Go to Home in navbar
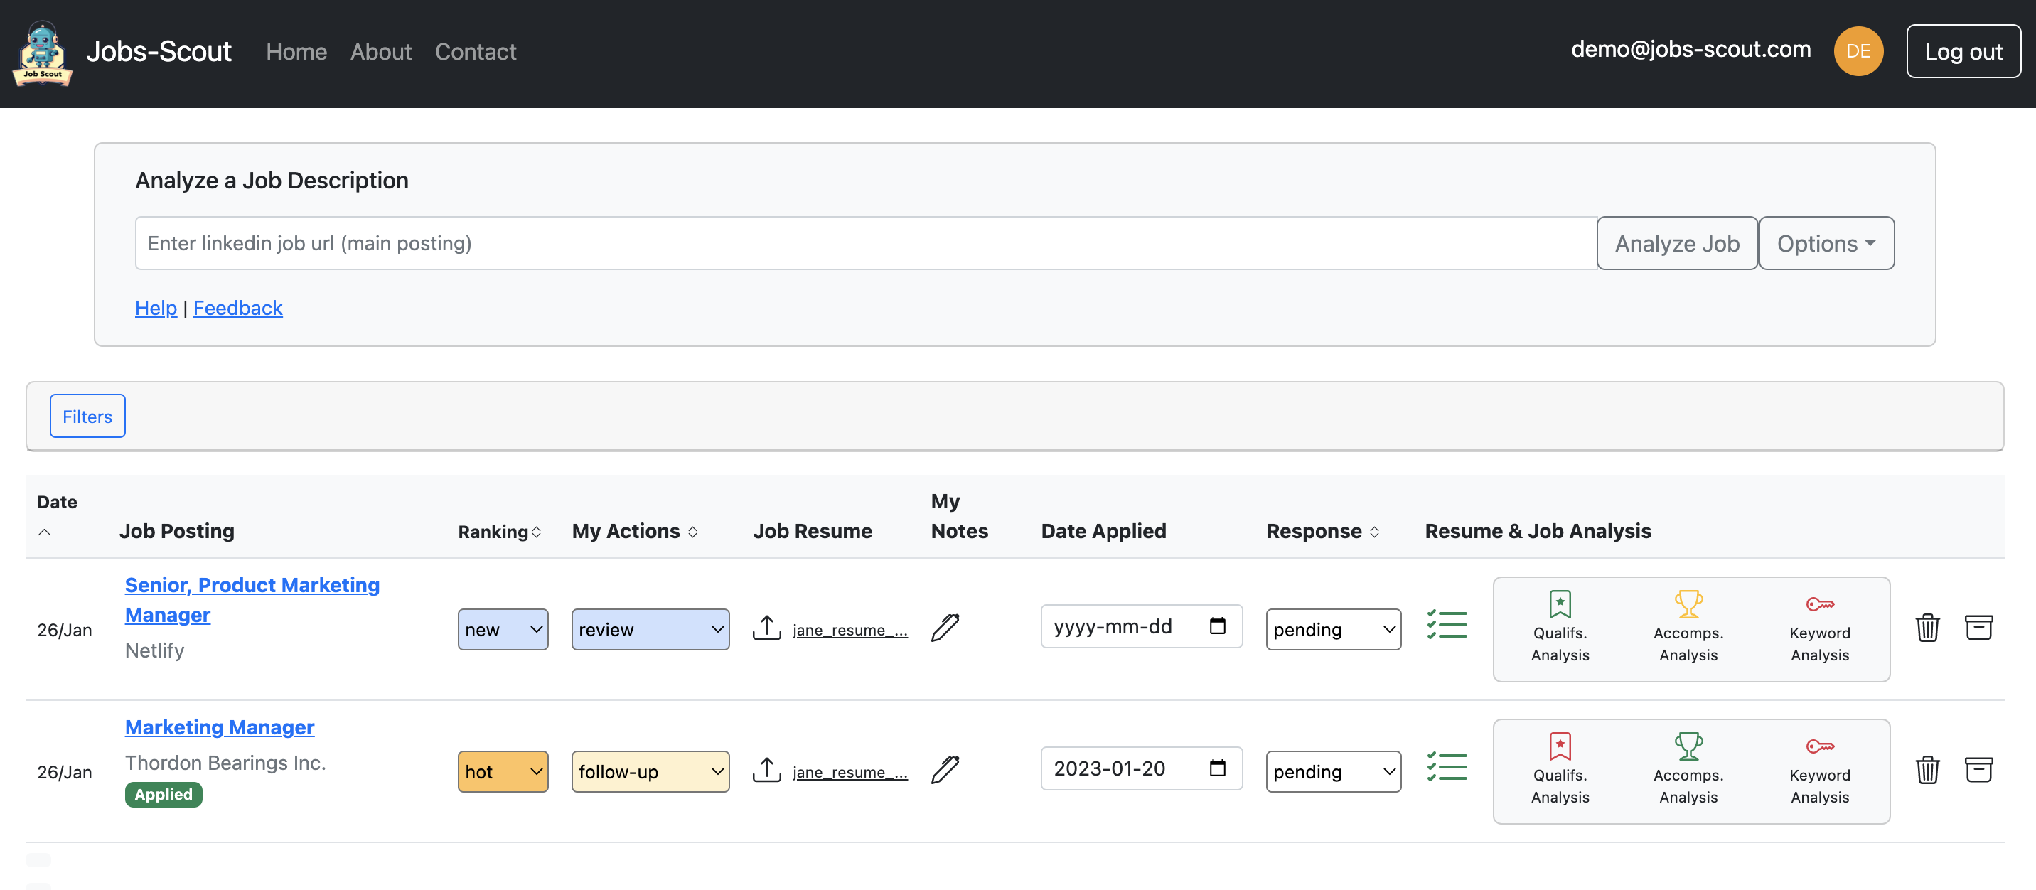This screenshot has width=2036, height=890. (x=296, y=51)
